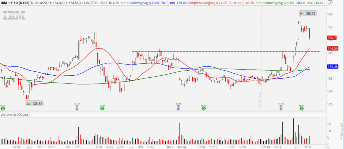Click the green dividend icon left of 5/20
The width and height of the screenshot is (344, 149).
[2, 108]
